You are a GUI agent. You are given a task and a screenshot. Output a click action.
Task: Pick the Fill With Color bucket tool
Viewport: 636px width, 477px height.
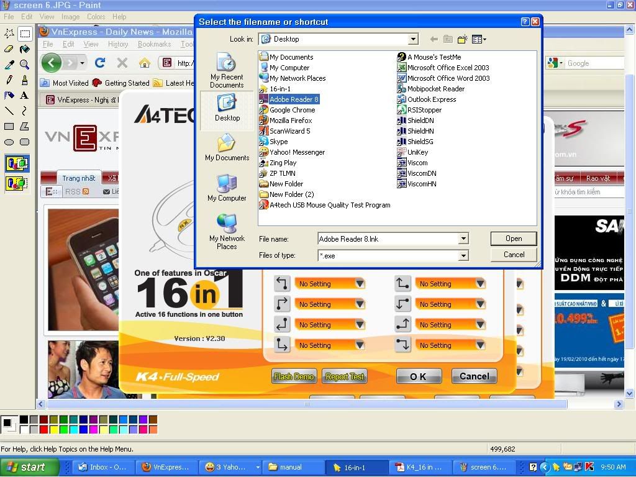pyautogui.click(x=25, y=49)
